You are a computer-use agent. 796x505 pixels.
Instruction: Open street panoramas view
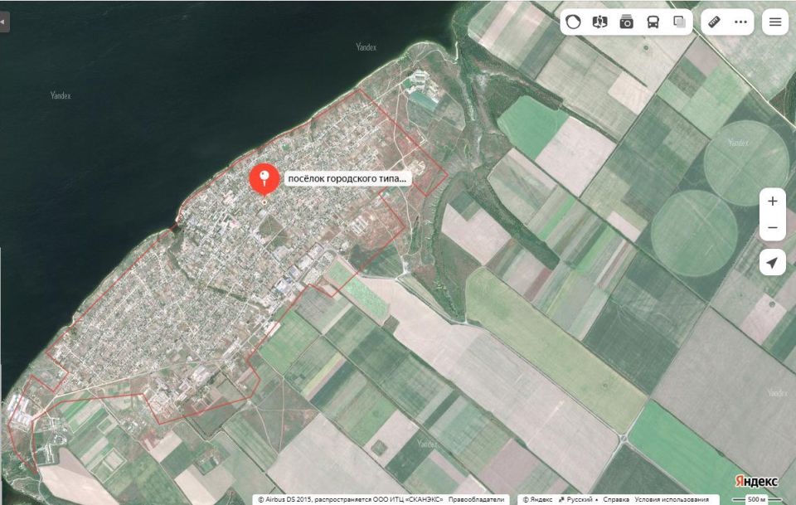click(x=599, y=22)
